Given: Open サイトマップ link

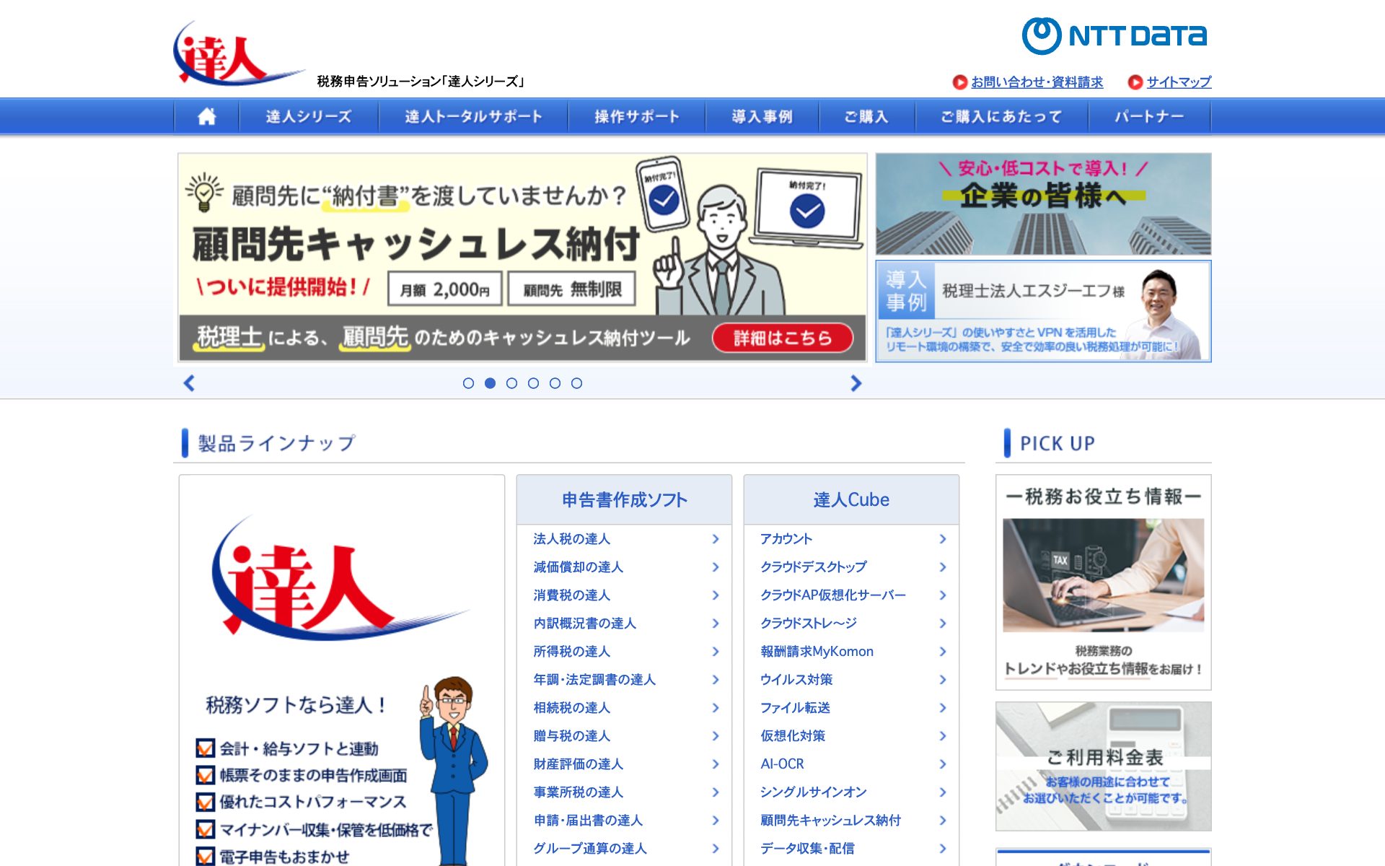Looking at the screenshot, I should (x=1179, y=82).
